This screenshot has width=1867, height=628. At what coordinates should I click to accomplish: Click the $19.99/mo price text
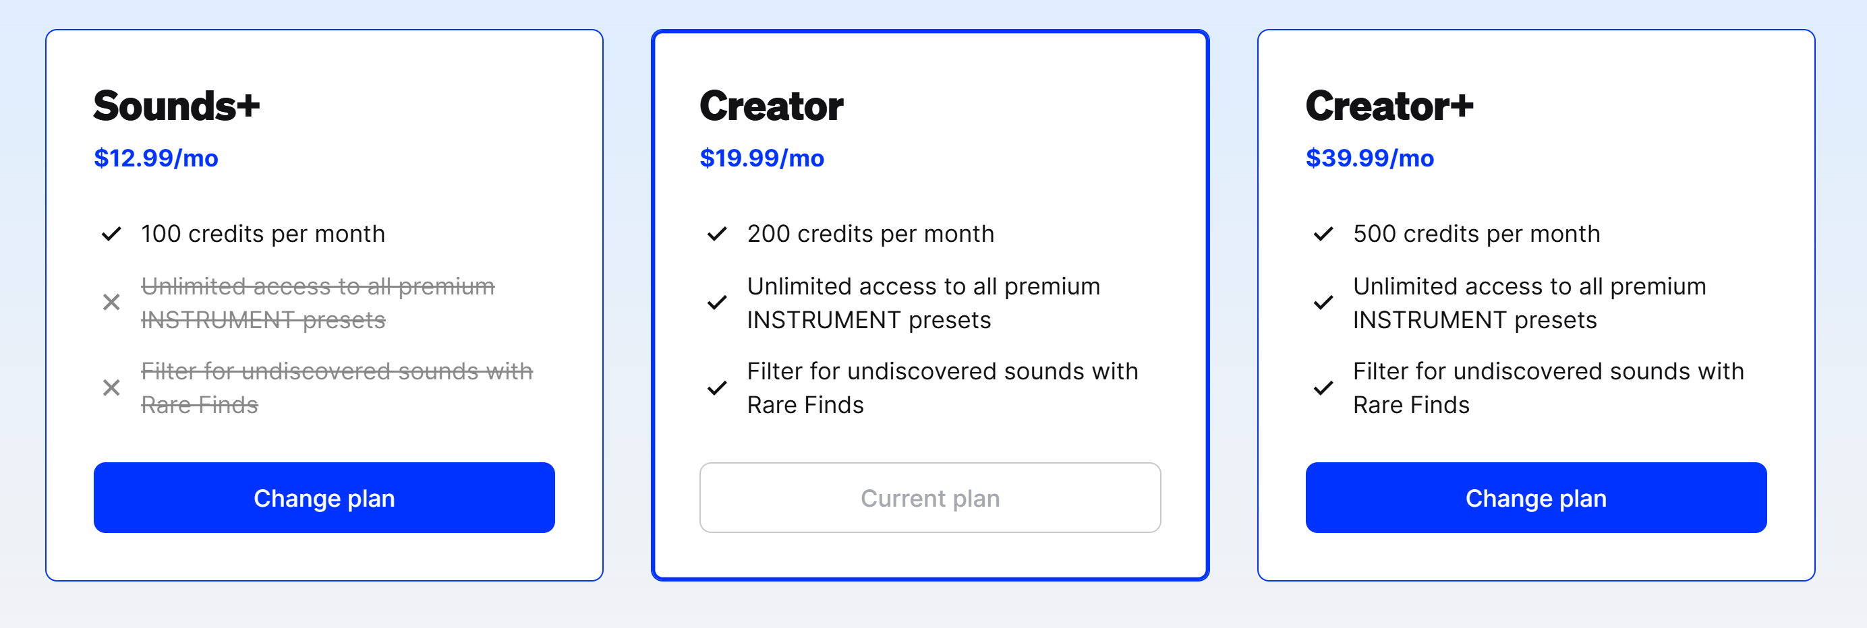click(x=762, y=158)
